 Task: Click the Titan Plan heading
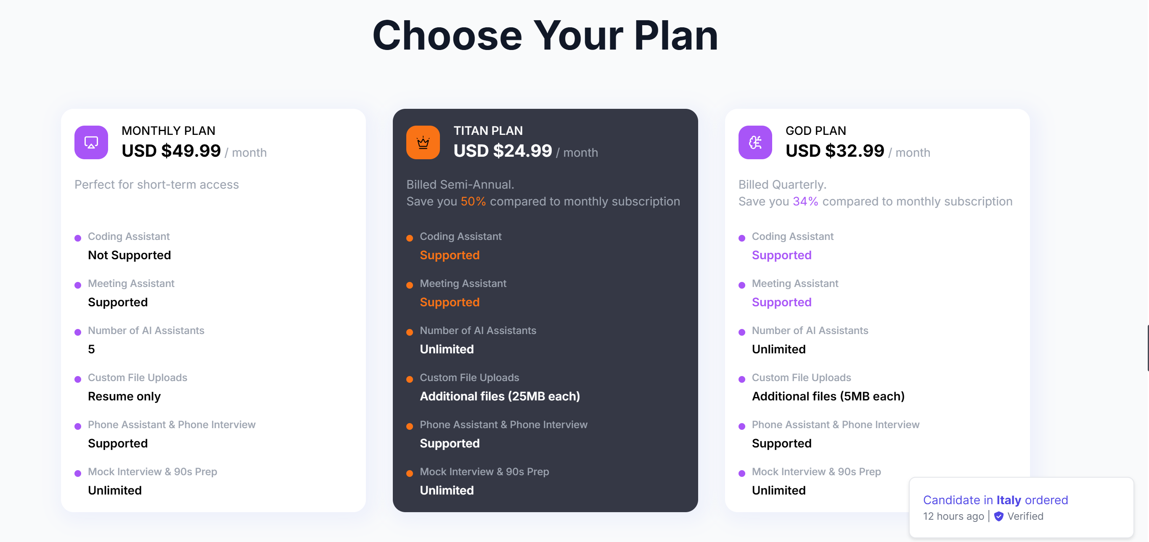point(488,131)
